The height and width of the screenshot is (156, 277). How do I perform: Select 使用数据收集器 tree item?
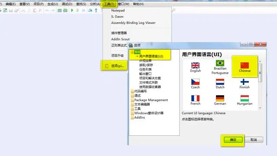150,87
